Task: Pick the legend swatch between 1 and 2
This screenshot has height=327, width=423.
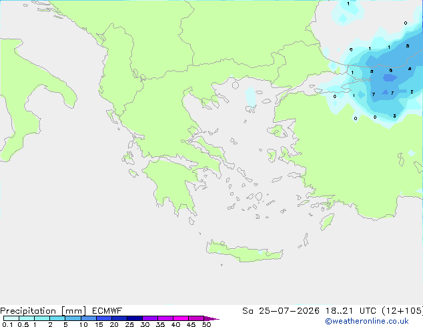Action: click(42, 318)
